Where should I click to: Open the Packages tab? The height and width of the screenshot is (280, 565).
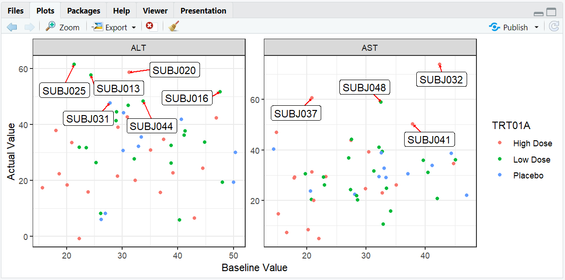[83, 11]
